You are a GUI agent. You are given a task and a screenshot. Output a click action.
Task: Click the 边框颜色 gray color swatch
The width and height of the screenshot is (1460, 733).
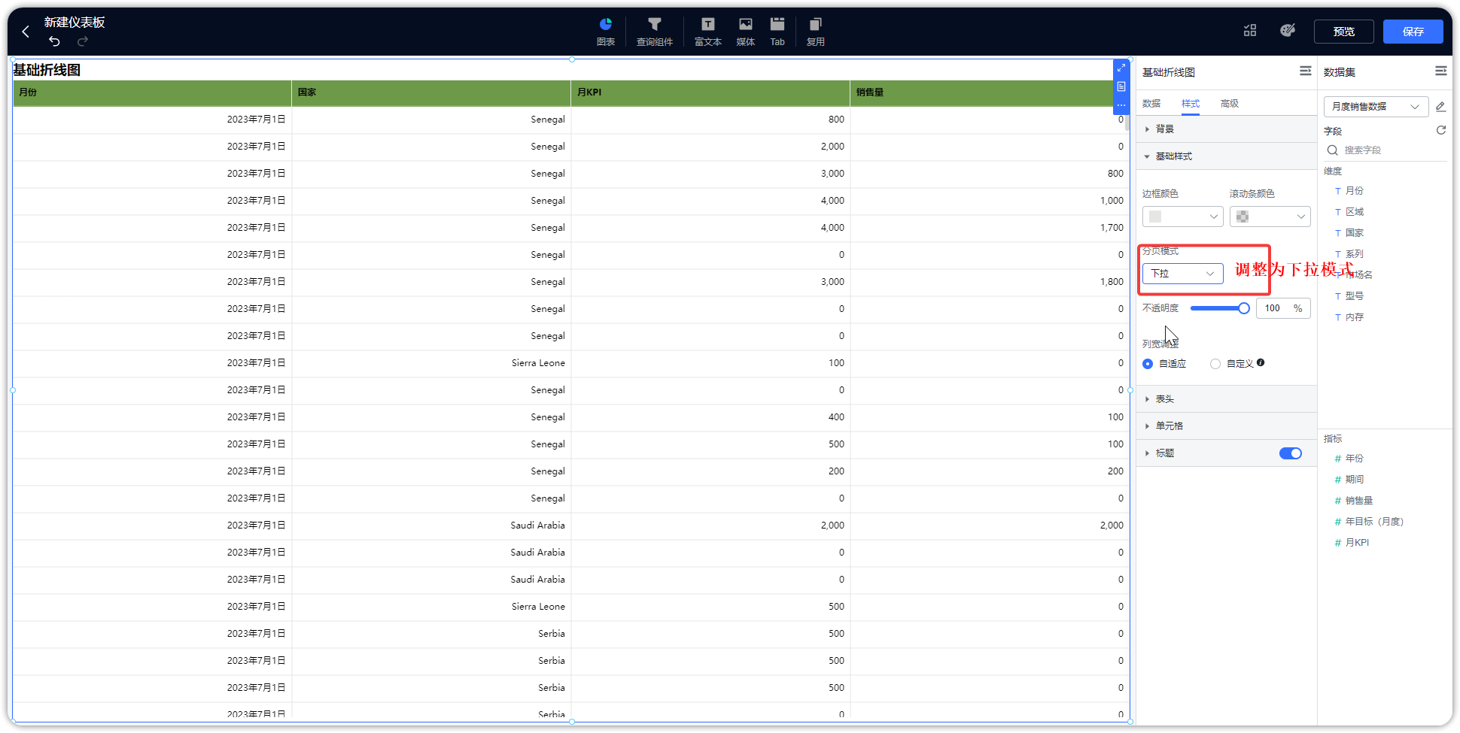coord(1155,217)
